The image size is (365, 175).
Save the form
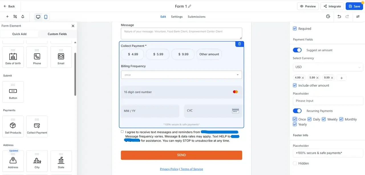[354, 6]
